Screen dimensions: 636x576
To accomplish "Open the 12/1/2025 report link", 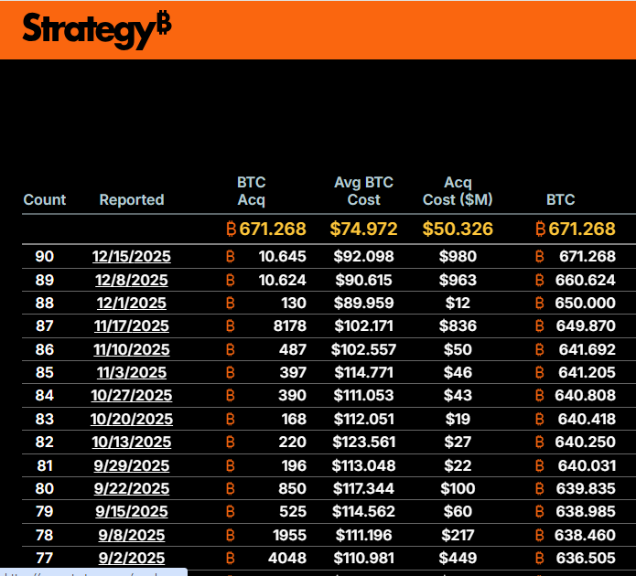I will click(132, 303).
